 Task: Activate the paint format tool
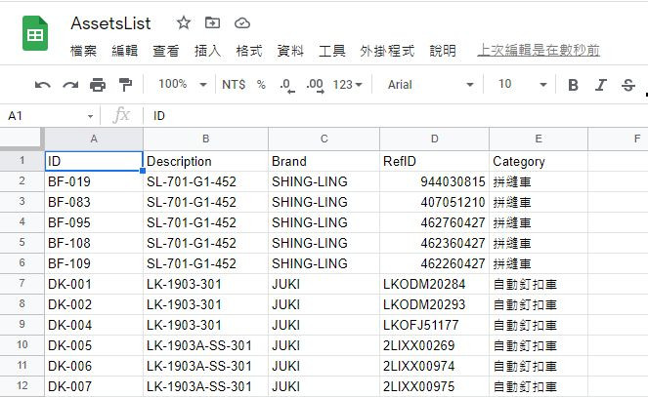[125, 85]
